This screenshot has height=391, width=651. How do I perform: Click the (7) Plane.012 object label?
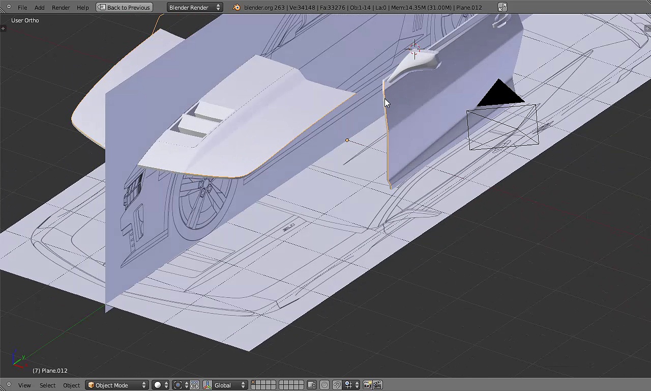50,371
